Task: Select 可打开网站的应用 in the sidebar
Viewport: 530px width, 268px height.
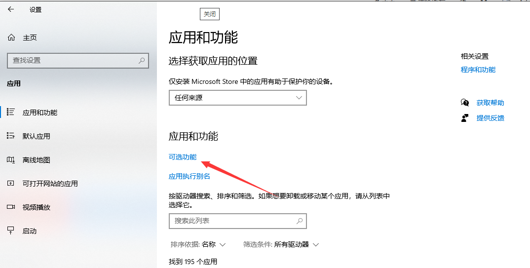Action: coord(50,184)
